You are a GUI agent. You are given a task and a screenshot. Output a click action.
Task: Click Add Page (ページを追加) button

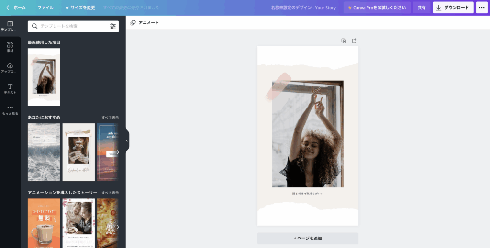click(x=308, y=238)
